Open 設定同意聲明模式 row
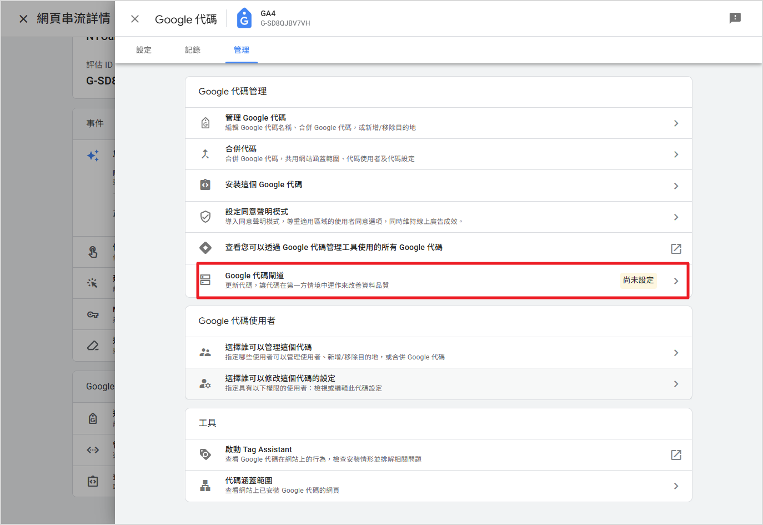Image resolution: width=763 pixels, height=525 pixels. click(x=439, y=217)
